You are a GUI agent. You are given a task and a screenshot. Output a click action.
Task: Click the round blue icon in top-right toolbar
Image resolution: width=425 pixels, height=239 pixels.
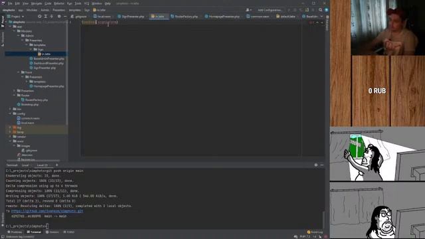tap(326, 10)
